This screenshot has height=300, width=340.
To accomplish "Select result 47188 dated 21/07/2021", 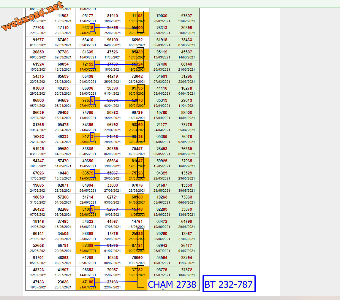I will point(88,284).
